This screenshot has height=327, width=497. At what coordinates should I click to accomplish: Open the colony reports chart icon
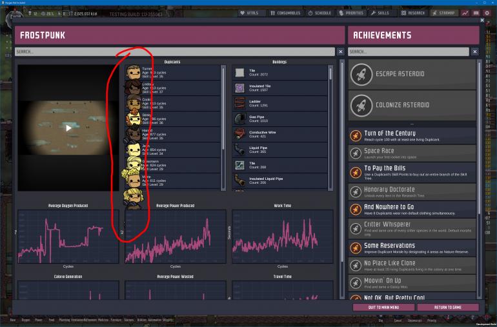coord(465,13)
